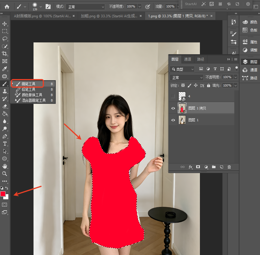Viewport: 260px width, 255px height.
Task: Toggle Quick Mask mode
Action: click(x=4, y=205)
